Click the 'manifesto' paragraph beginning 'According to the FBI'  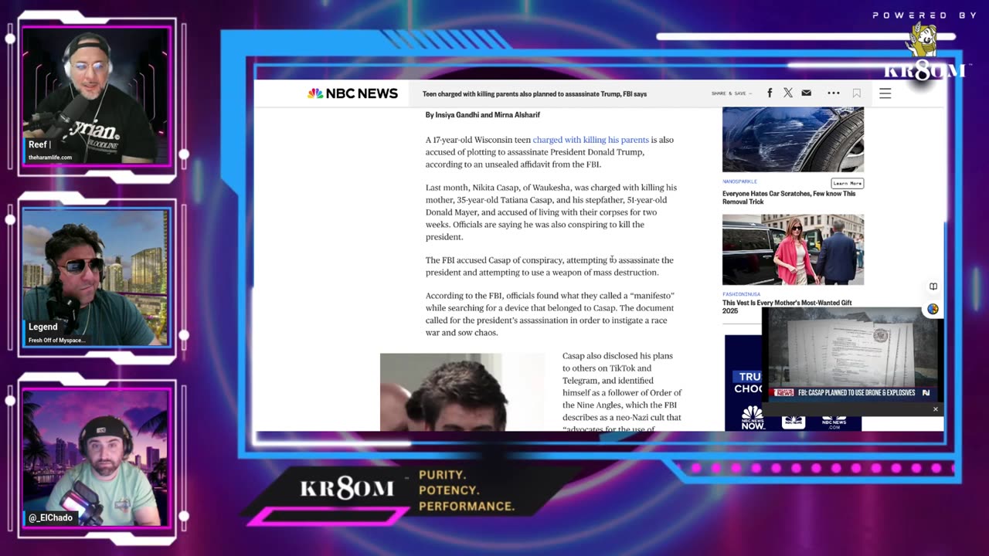(550, 314)
